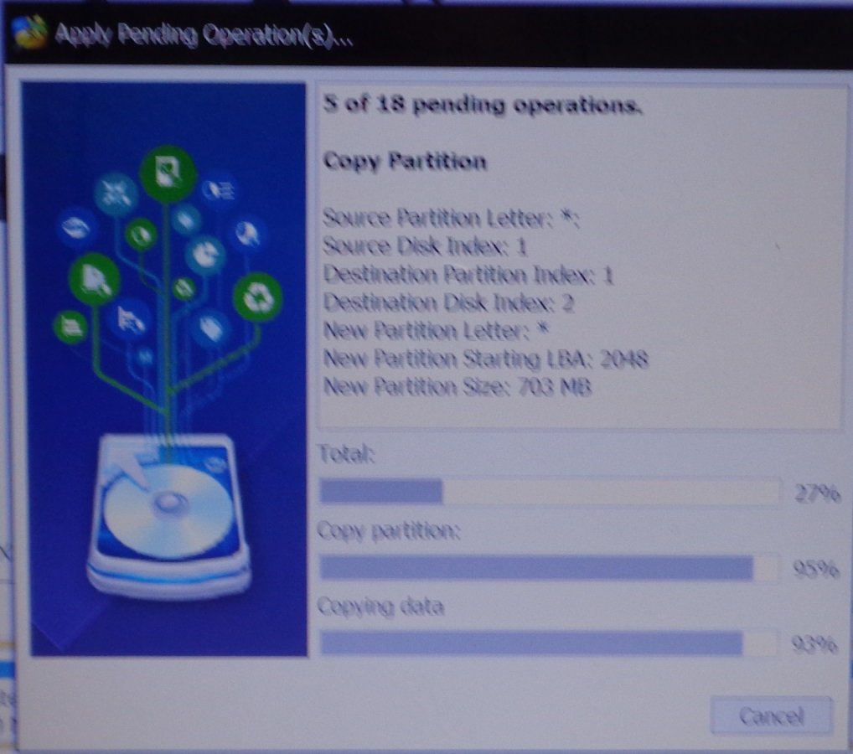The image size is (853, 754).
Task: Click the Copying data progress bar
Action: (548, 643)
